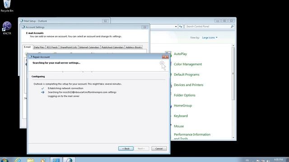Close the Account Settings window
The height and width of the screenshot is (162, 289).
144,27
